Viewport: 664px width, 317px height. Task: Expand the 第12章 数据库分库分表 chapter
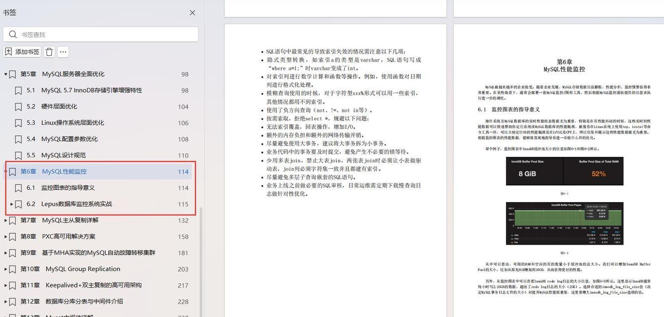tap(5, 302)
